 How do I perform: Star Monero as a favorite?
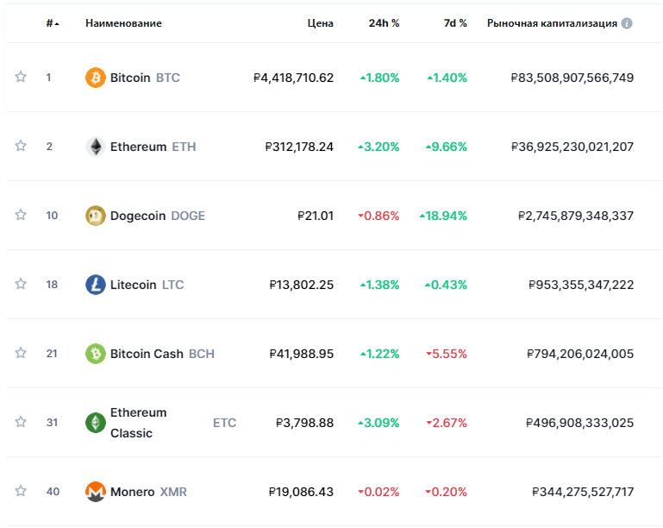click(x=21, y=492)
